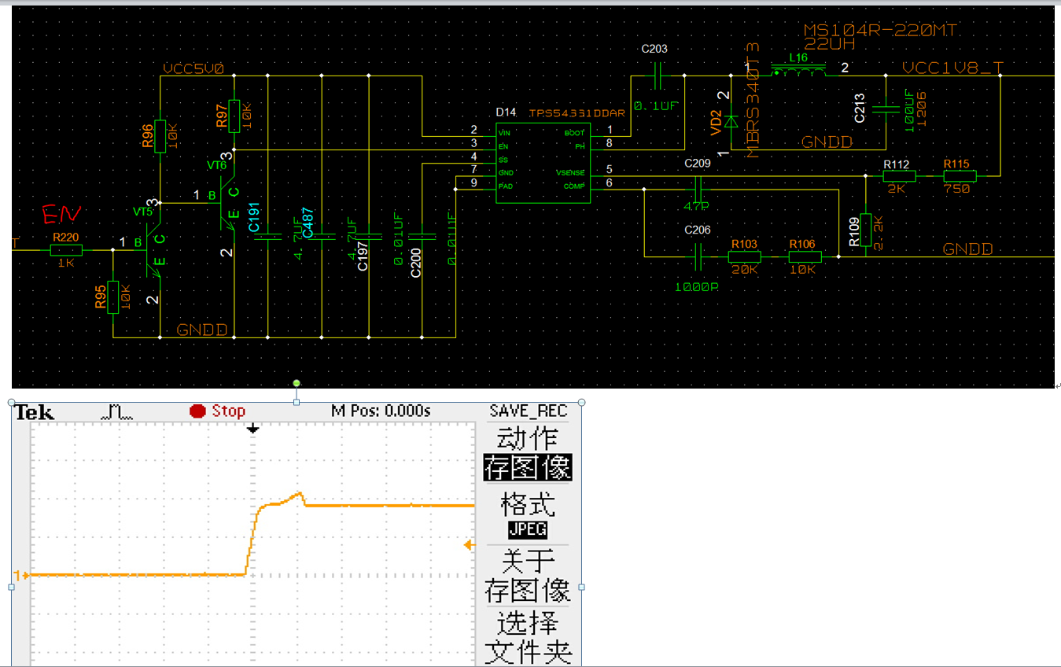Click the C203 capacitor symbol
Viewport: 1061px width, 667px height.
(x=659, y=76)
